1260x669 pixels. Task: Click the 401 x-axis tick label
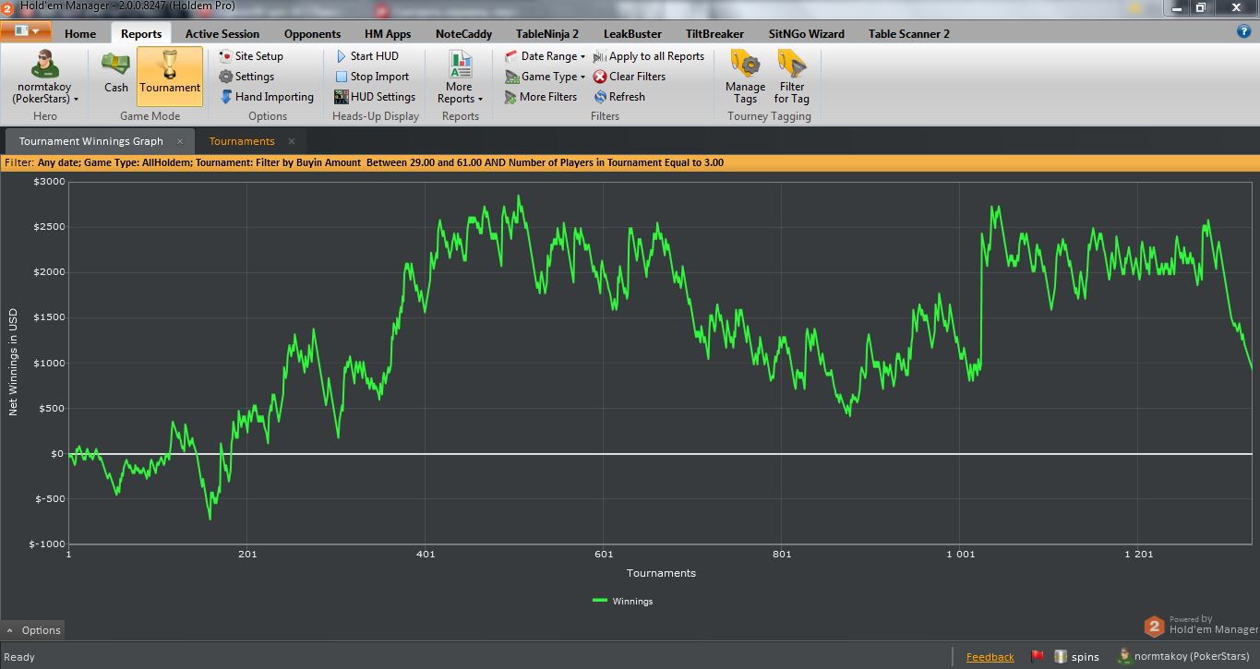pos(426,555)
